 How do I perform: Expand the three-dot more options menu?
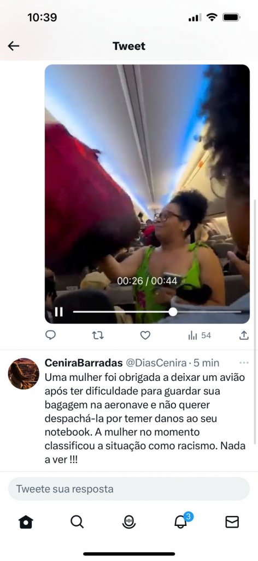[244, 363]
